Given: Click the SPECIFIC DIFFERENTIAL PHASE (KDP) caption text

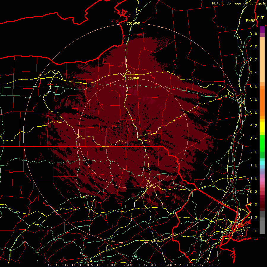Looking at the screenshot, I should click(93, 265).
